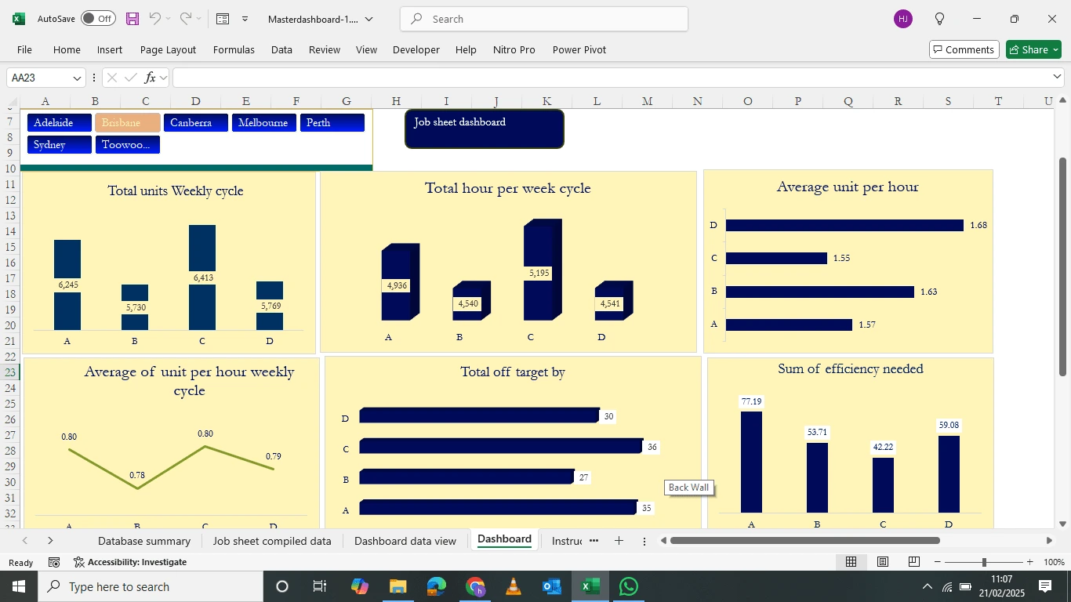
Task: Click the form layout icon in Quick Access Toolbar
Action: tap(223, 19)
